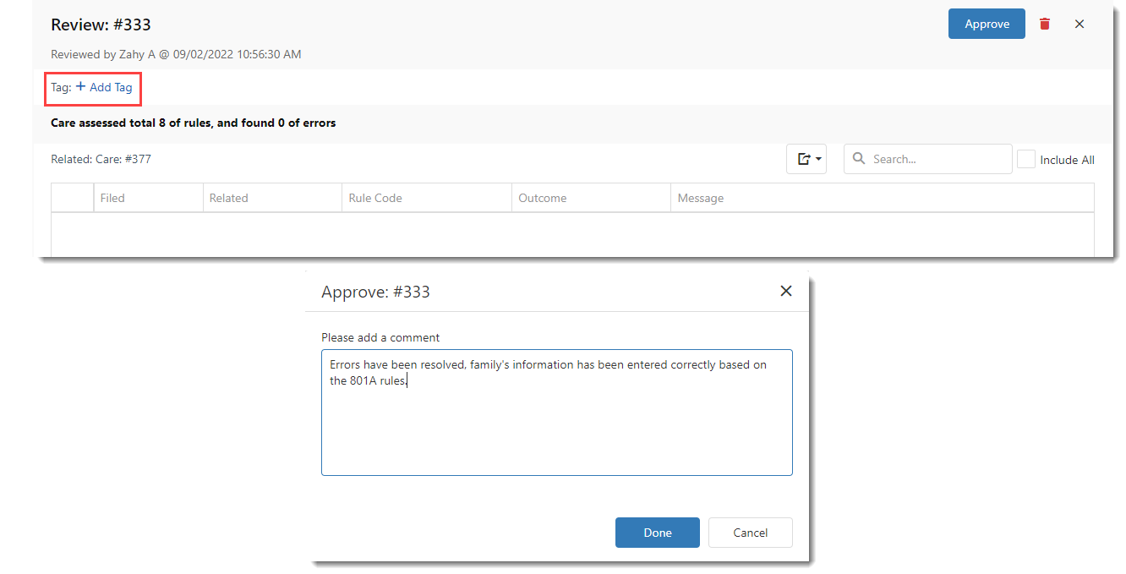Viewport: 1126px width, 574px height.
Task: Click the Reviewed by Zahy A timestamp text
Action: coord(176,54)
